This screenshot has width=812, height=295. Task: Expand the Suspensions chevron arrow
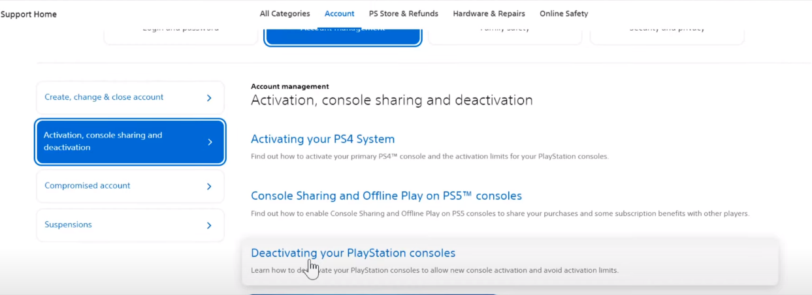tap(209, 226)
